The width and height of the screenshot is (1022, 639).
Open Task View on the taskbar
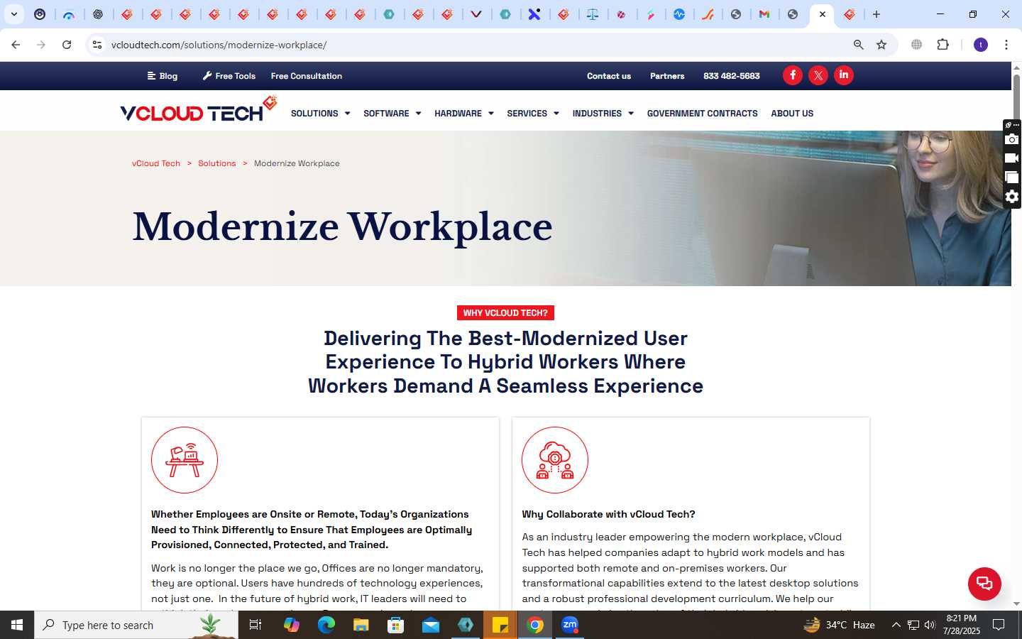[255, 625]
